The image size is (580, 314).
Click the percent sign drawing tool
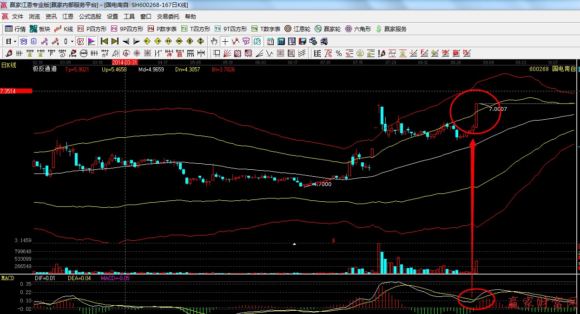tap(338, 53)
